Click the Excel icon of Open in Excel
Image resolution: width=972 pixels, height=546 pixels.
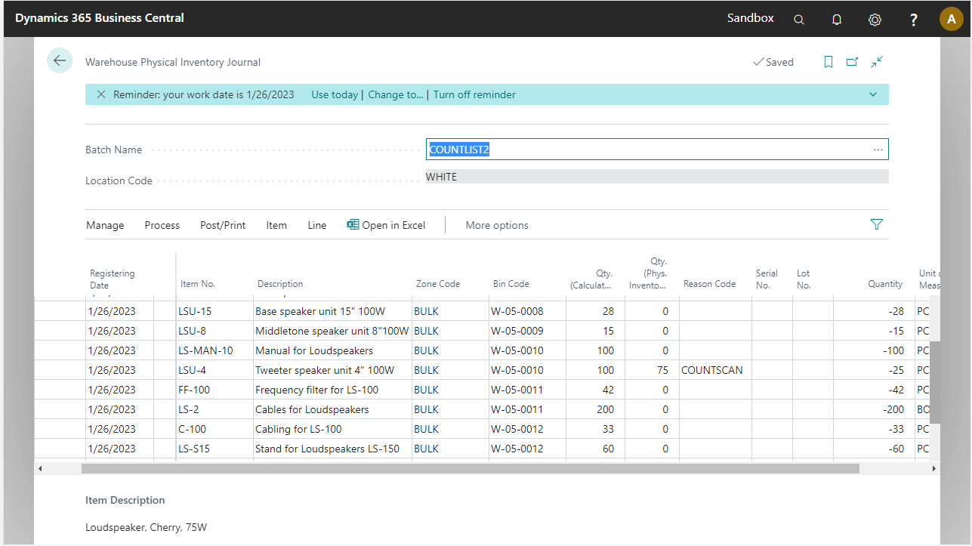click(x=353, y=224)
